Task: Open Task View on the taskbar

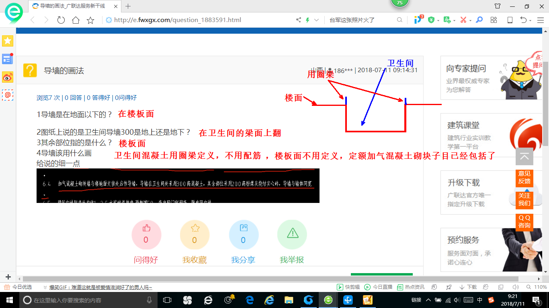Action: 167,300
